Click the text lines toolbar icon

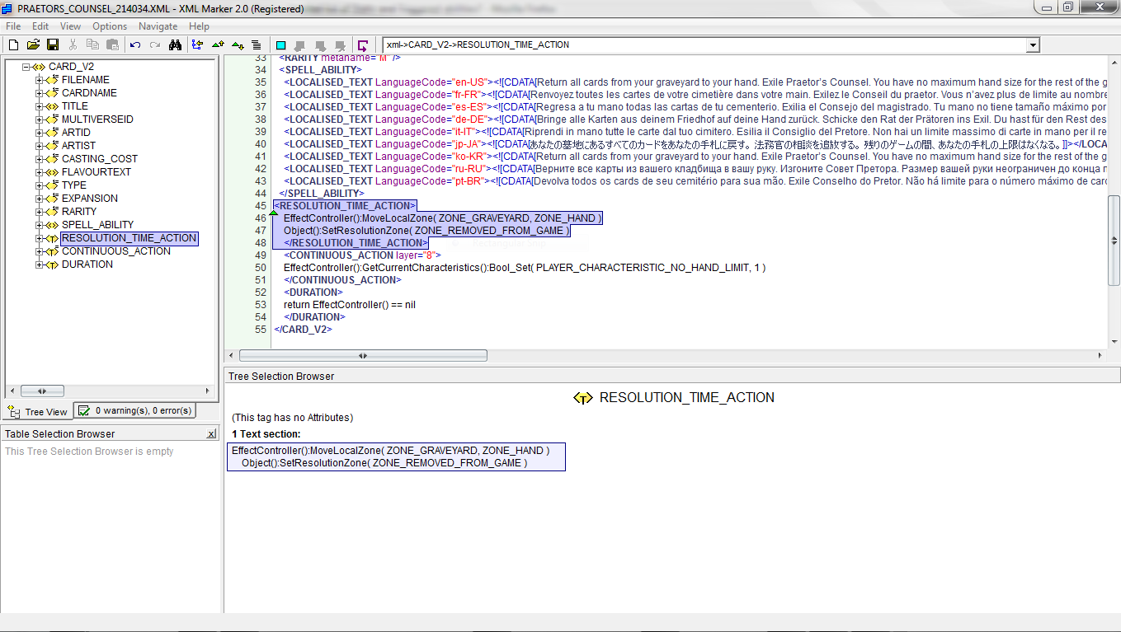click(257, 44)
